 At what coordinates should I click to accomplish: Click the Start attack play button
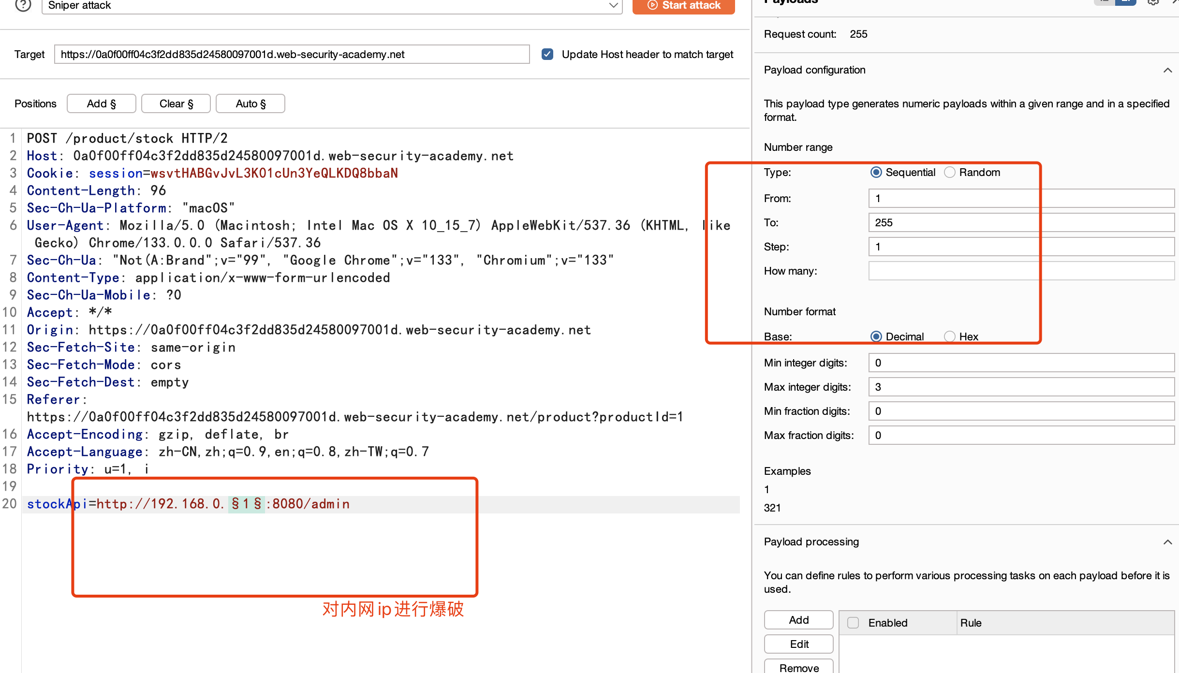pyautogui.click(x=683, y=5)
